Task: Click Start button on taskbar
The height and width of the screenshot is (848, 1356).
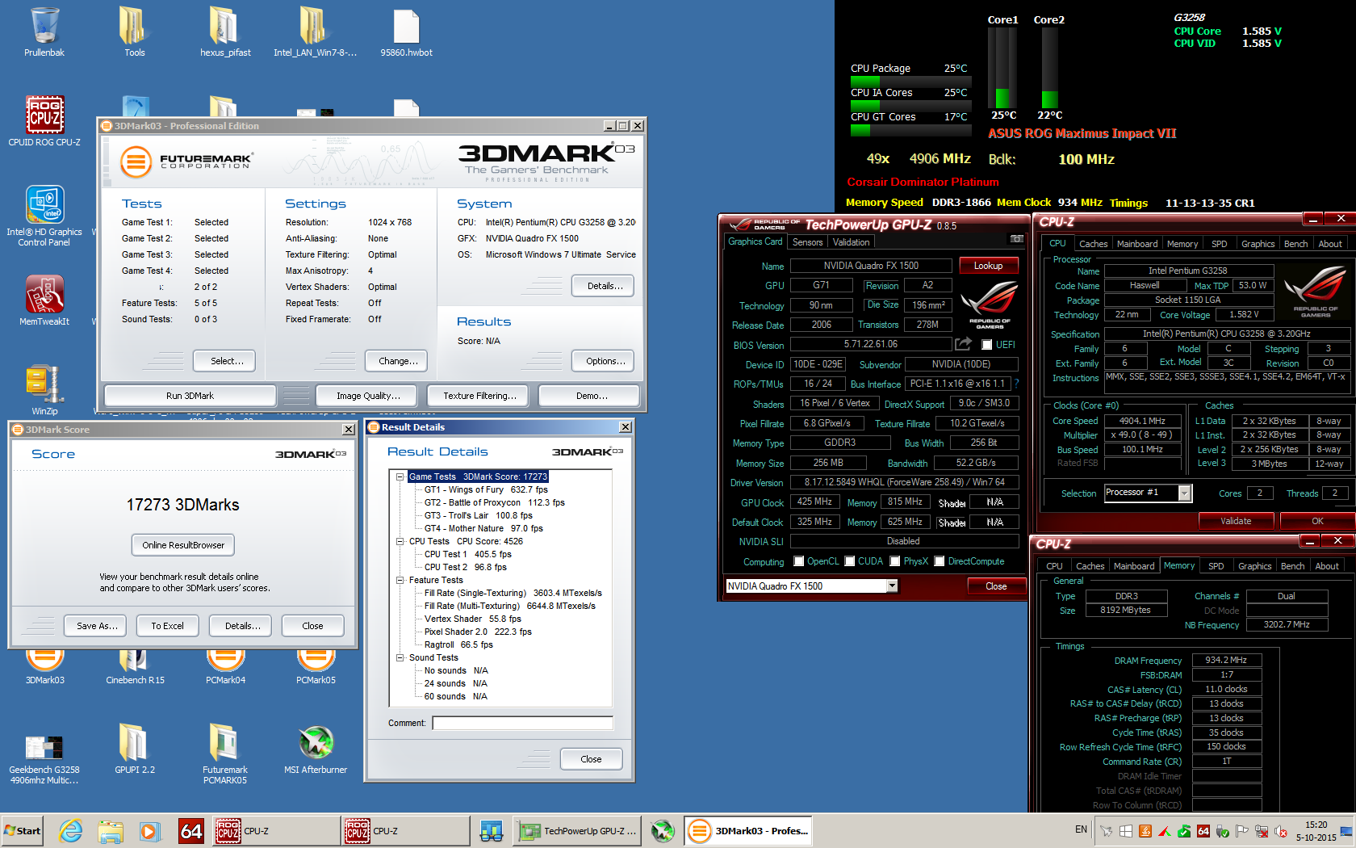Action: tap(23, 831)
